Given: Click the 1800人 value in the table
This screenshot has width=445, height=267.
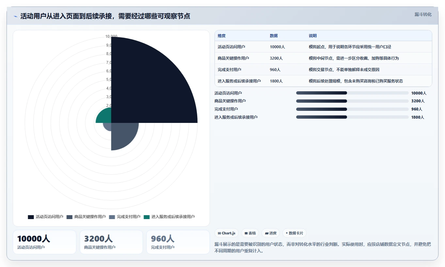Looking at the screenshot, I should pyautogui.click(x=277, y=81).
